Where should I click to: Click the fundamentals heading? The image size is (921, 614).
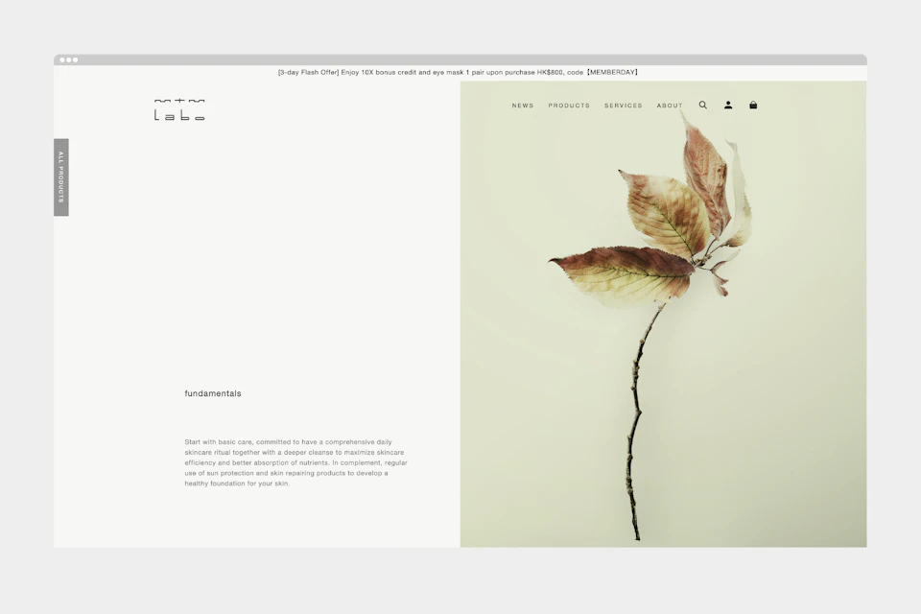(213, 393)
